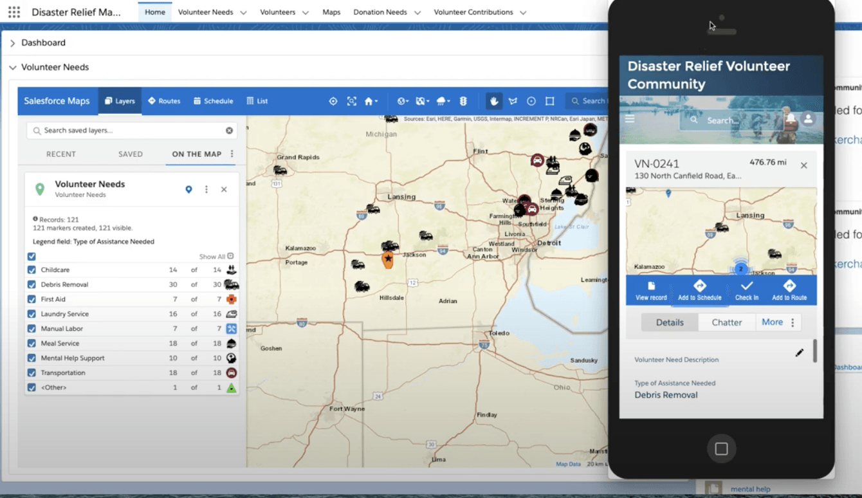Click the weather layer icon
This screenshot has height=498, width=862.
pos(442,101)
